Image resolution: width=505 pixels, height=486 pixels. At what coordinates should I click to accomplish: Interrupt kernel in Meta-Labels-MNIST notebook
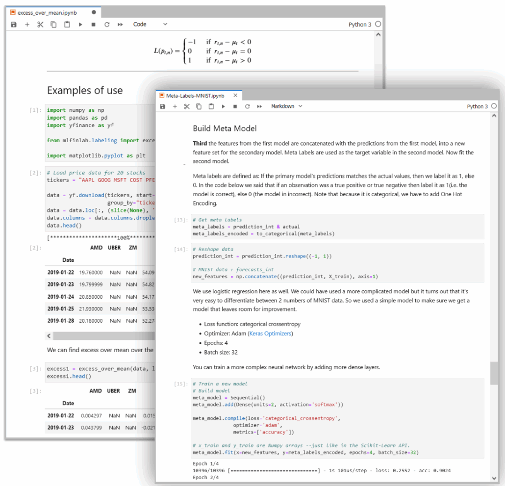point(235,106)
